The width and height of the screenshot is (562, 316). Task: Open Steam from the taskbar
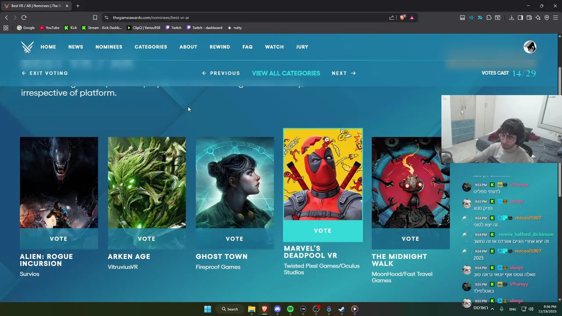[x=342, y=309]
